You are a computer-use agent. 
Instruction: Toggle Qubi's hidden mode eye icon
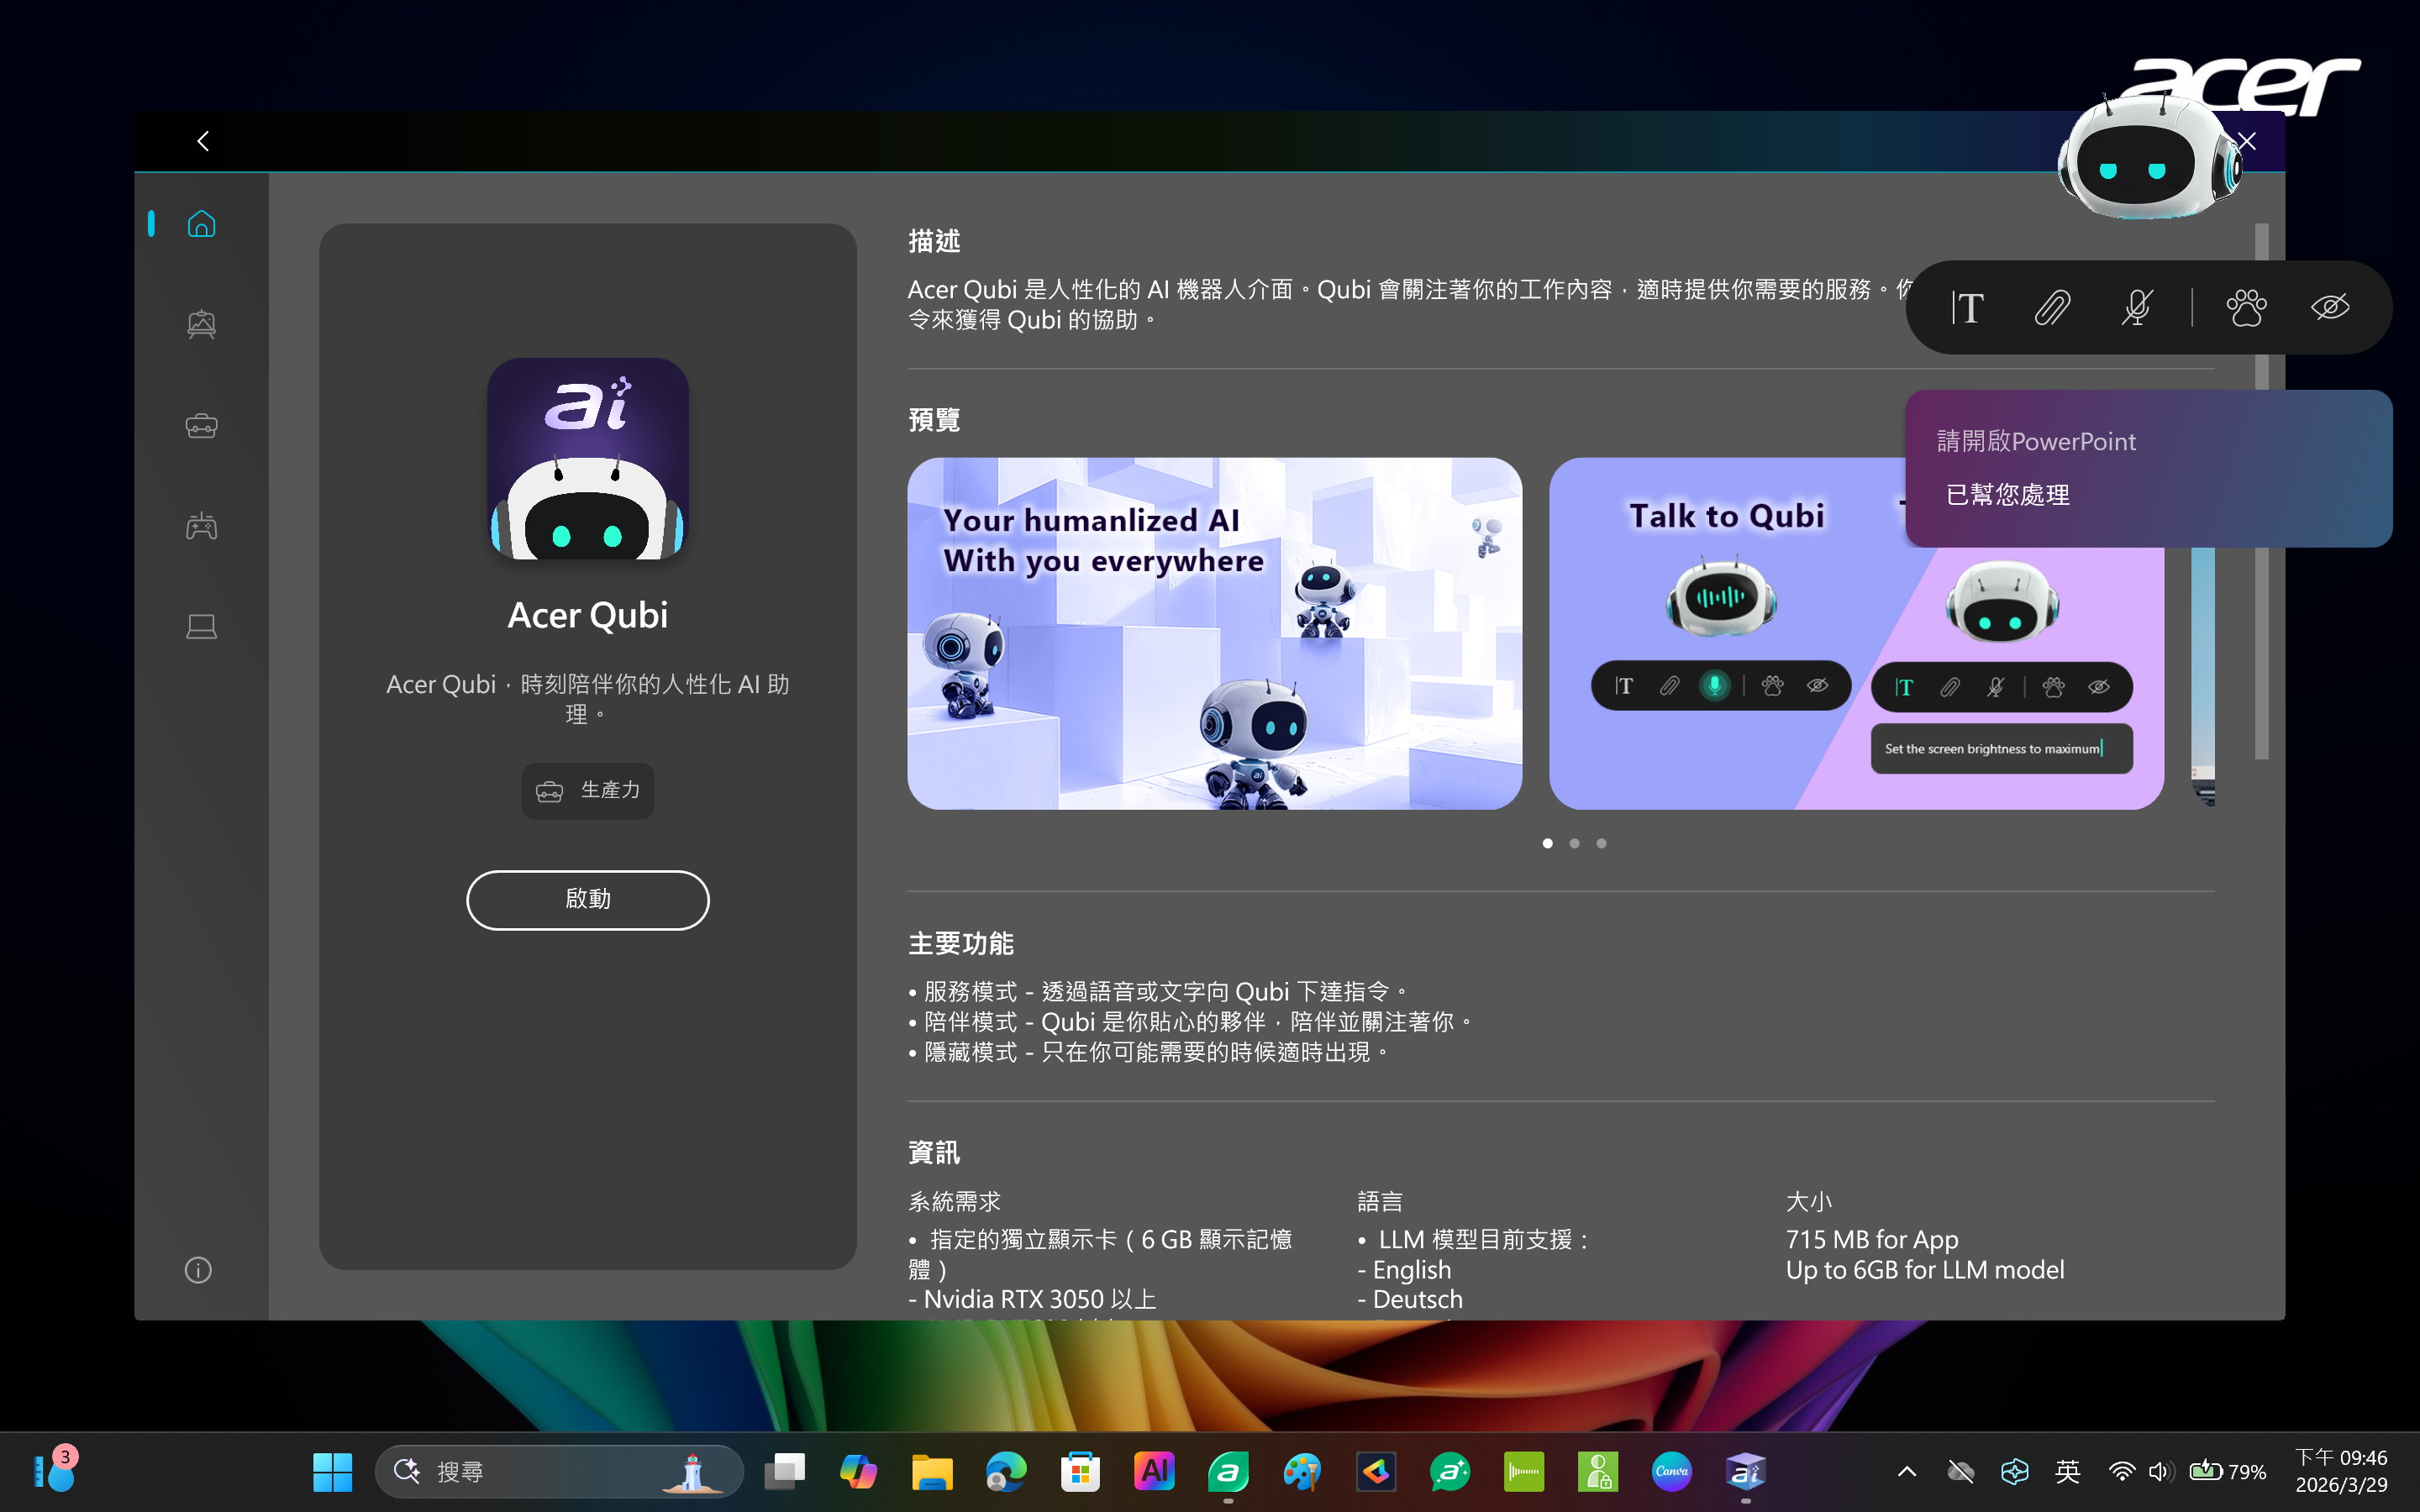pos(2329,307)
